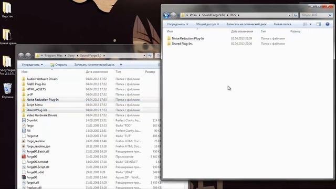Go back in the Sound Forge 9.0 window

(x=21, y=56)
